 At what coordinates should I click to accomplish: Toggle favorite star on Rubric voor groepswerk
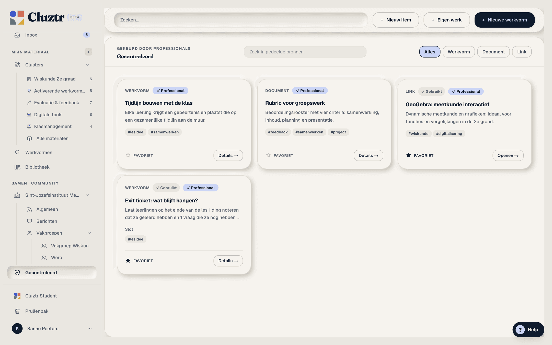[x=268, y=155]
